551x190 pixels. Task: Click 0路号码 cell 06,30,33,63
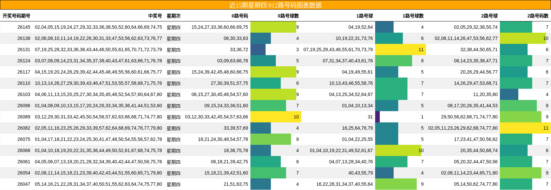click(x=236, y=38)
